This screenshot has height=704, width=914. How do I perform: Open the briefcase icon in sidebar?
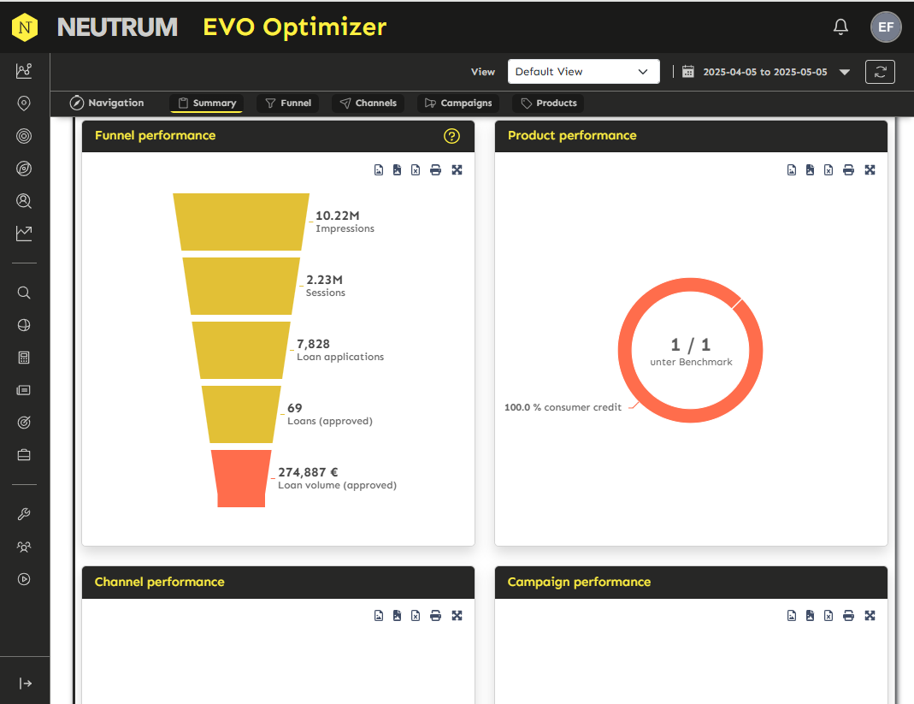(x=24, y=455)
